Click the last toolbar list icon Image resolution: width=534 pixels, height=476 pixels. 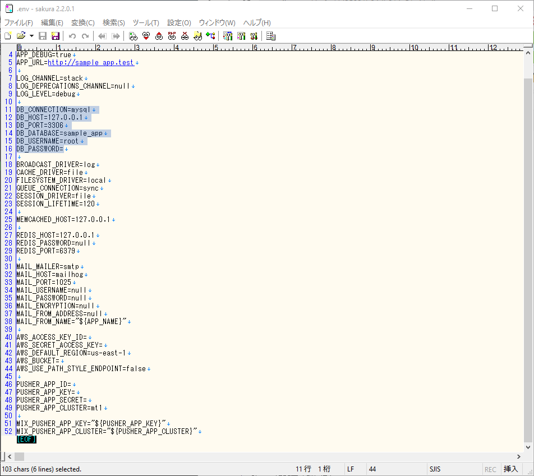(271, 36)
